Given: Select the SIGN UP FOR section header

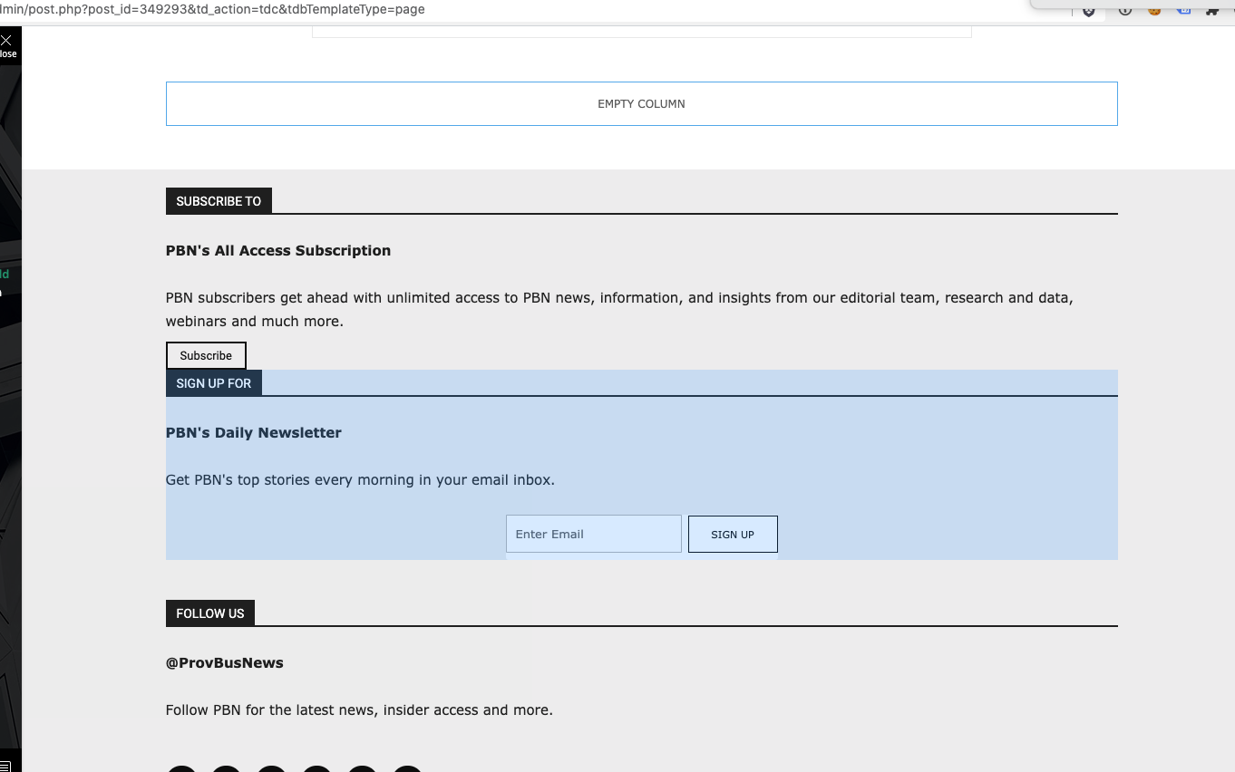Looking at the screenshot, I should [x=214, y=383].
